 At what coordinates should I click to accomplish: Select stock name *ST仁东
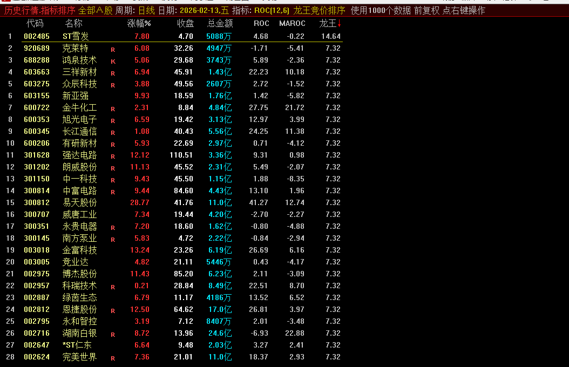tap(77, 345)
